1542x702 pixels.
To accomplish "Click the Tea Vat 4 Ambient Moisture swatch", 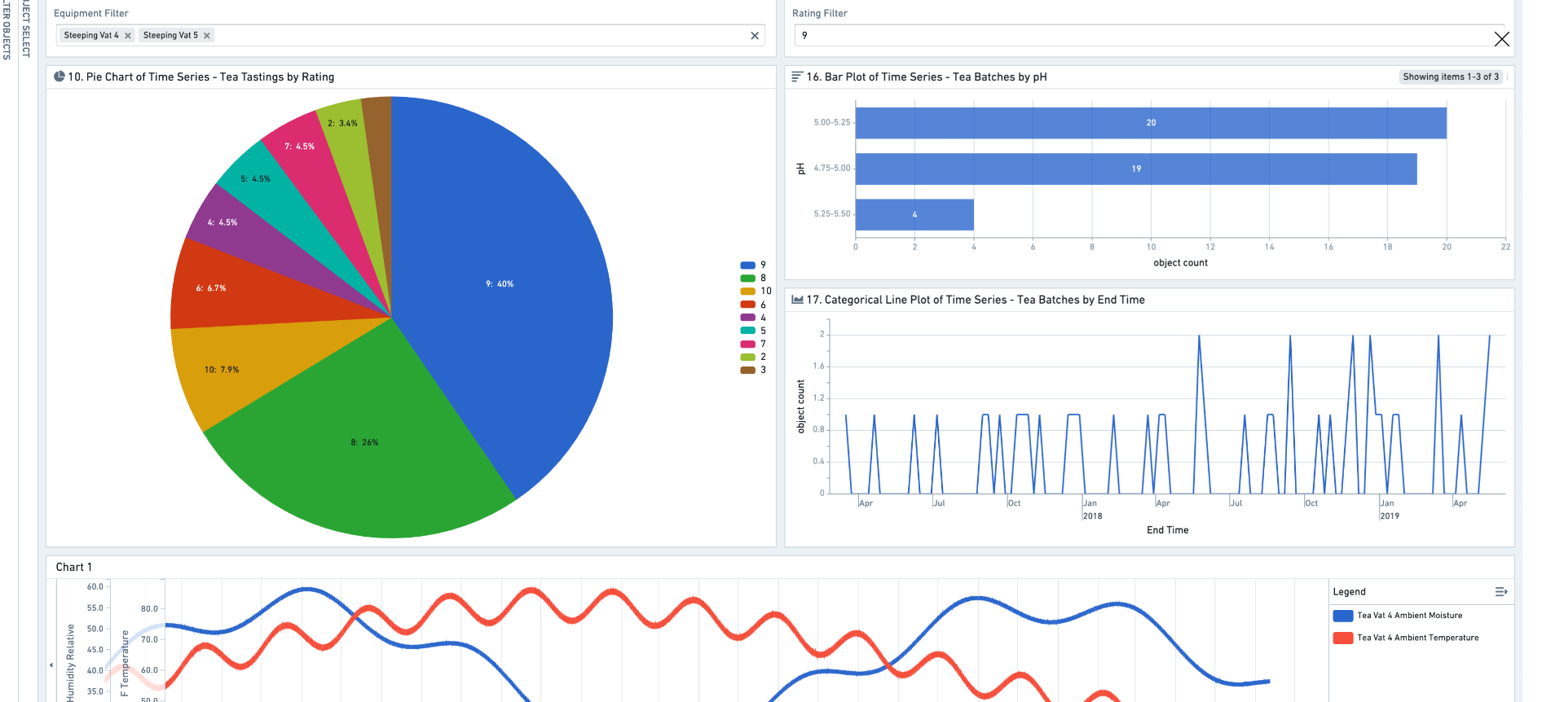I will pos(1342,616).
